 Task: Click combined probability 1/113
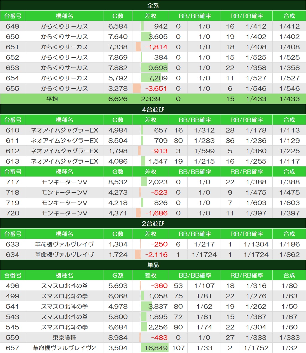coord(289,130)
